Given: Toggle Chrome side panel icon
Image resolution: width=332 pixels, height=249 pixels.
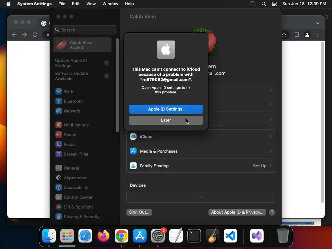Looking at the screenshot, I should pos(297,35).
